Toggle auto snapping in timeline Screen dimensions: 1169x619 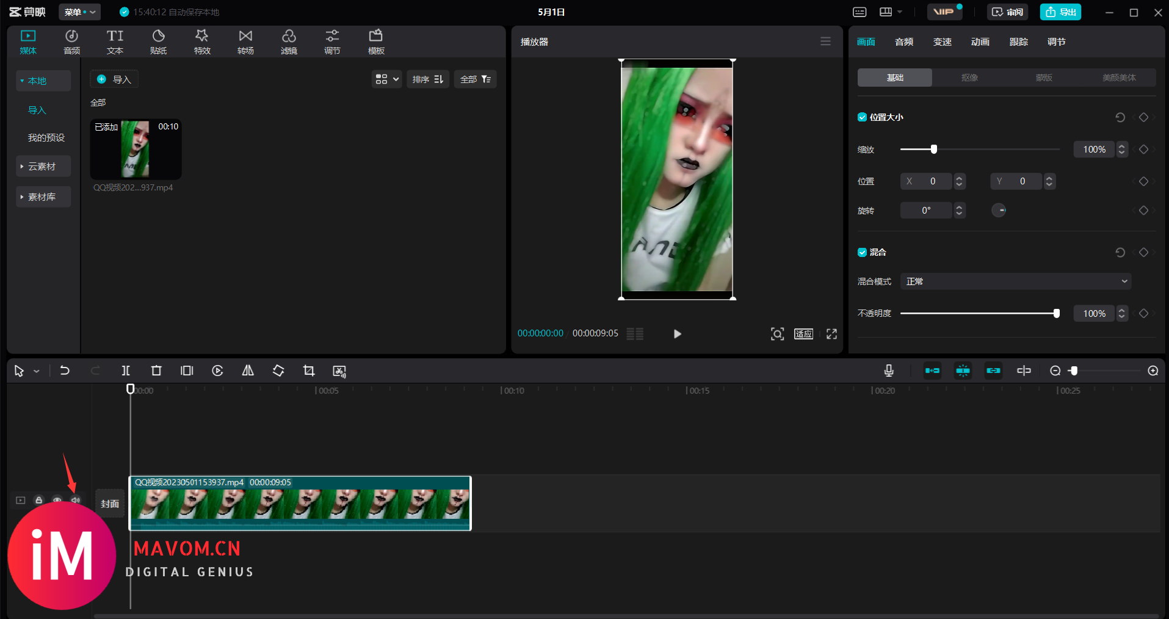pos(963,371)
